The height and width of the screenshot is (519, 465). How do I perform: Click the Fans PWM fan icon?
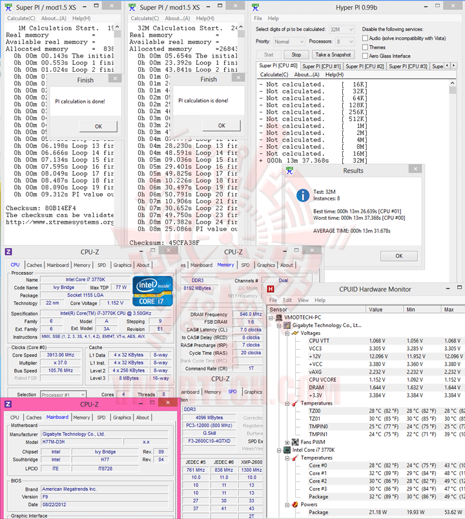(295, 442)
